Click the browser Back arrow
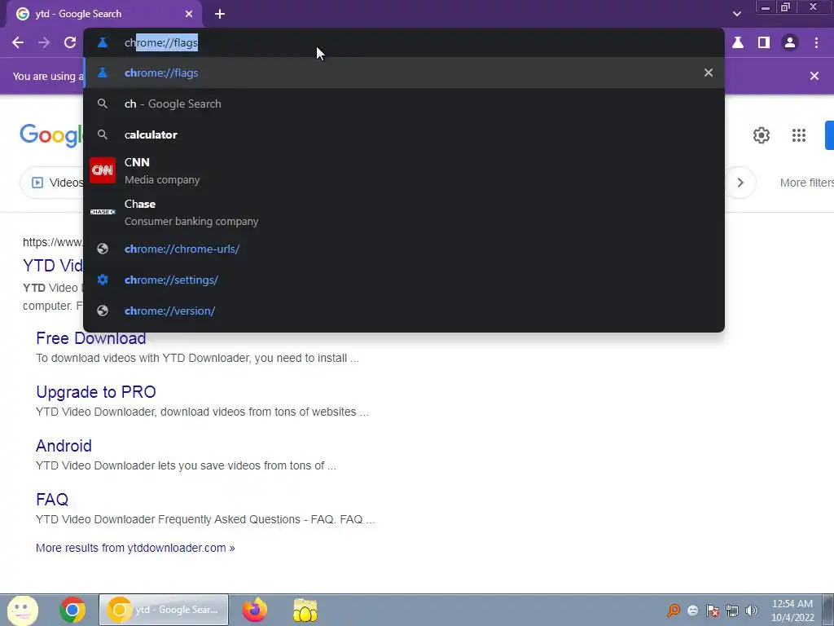This screenshot has width=834, height=626. tap(18, 42)
